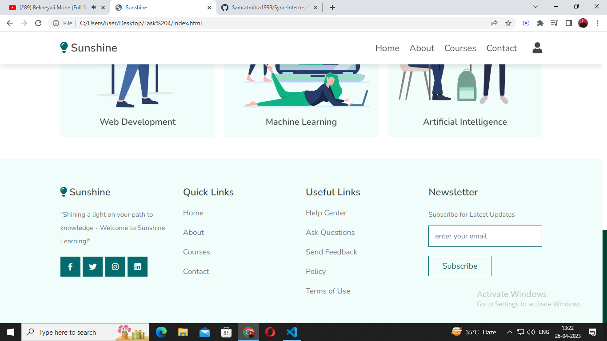607x341 pixels.
Task: Open Courses in the top navbar
Action: 460,48
